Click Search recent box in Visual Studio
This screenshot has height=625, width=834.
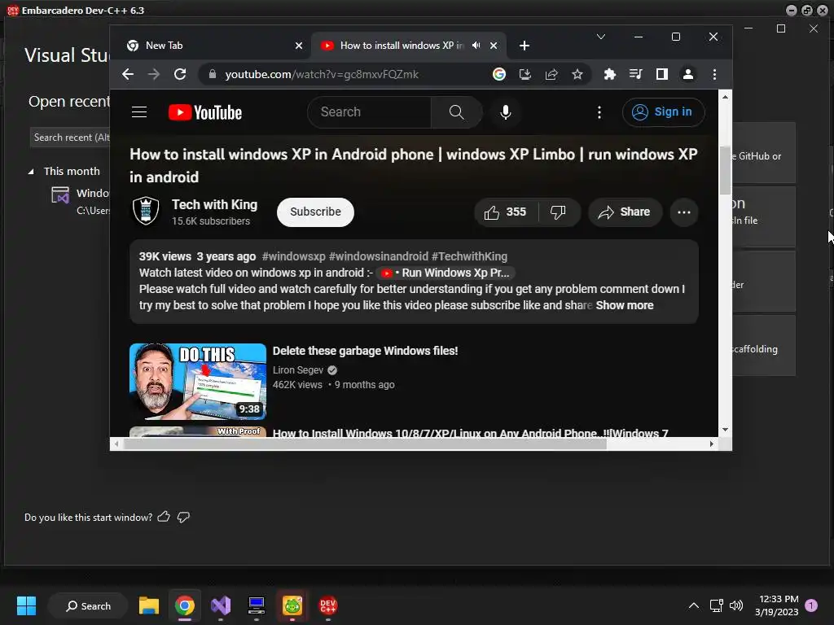tap(70, 137)
